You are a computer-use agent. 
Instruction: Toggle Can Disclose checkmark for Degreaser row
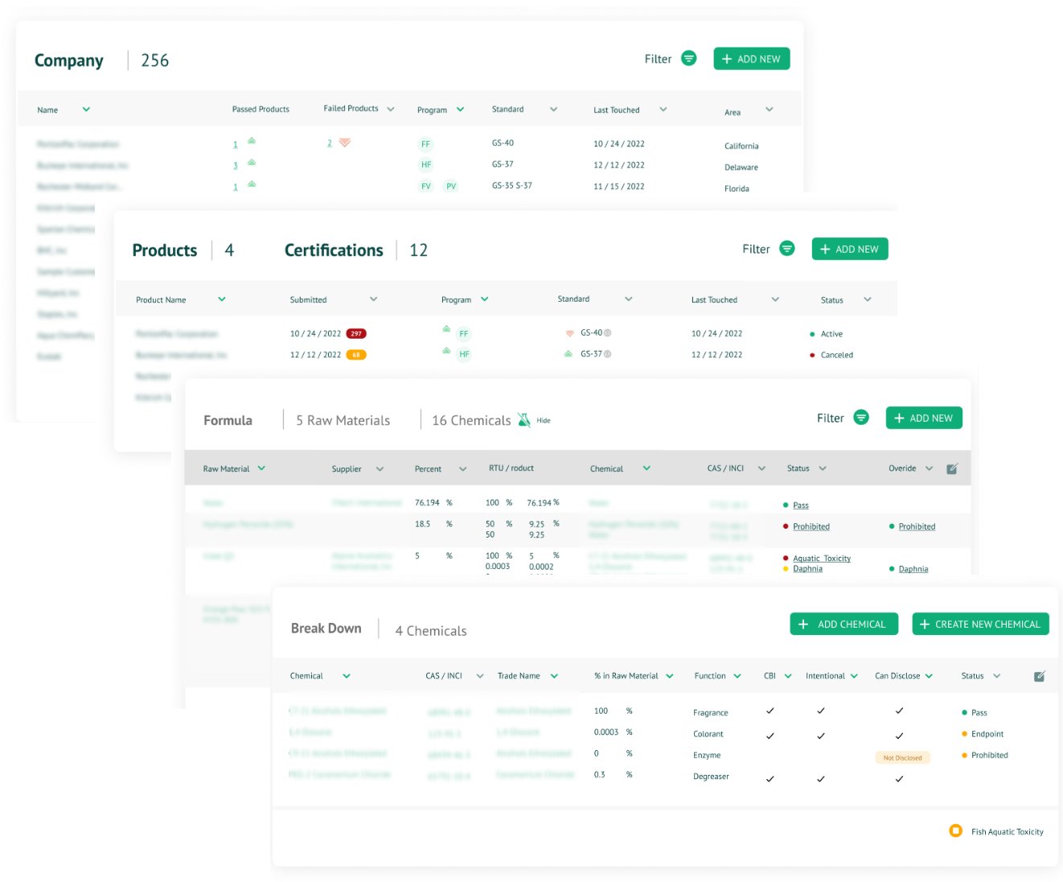899,779
